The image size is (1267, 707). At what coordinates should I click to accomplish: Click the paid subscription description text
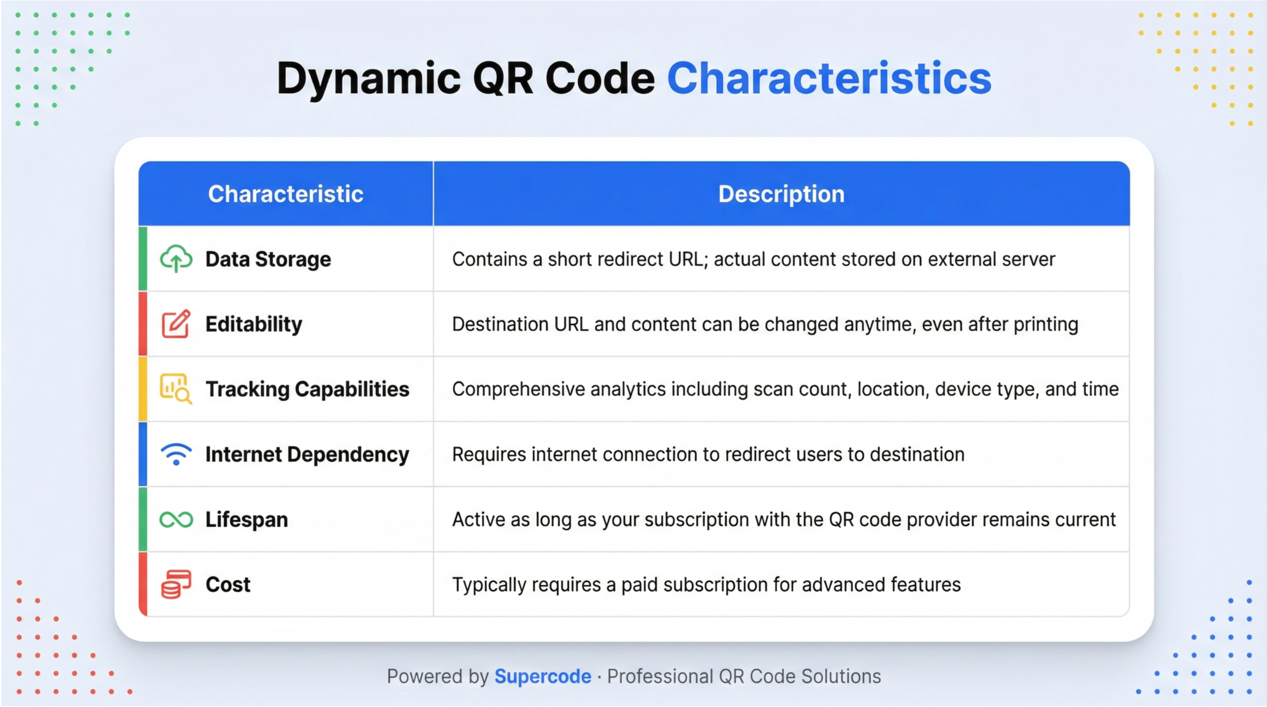(706, 584)
